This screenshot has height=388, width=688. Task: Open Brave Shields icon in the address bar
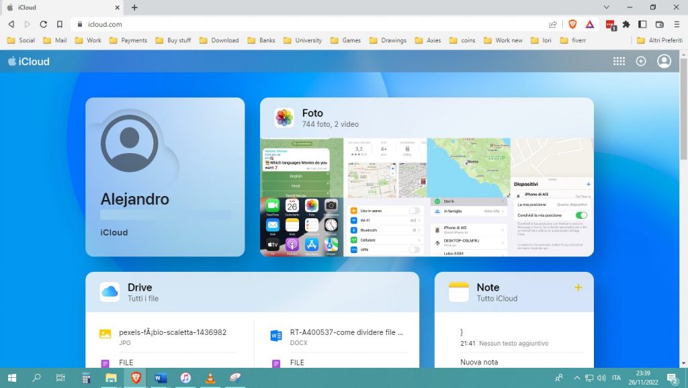click(x=571, y=23)
